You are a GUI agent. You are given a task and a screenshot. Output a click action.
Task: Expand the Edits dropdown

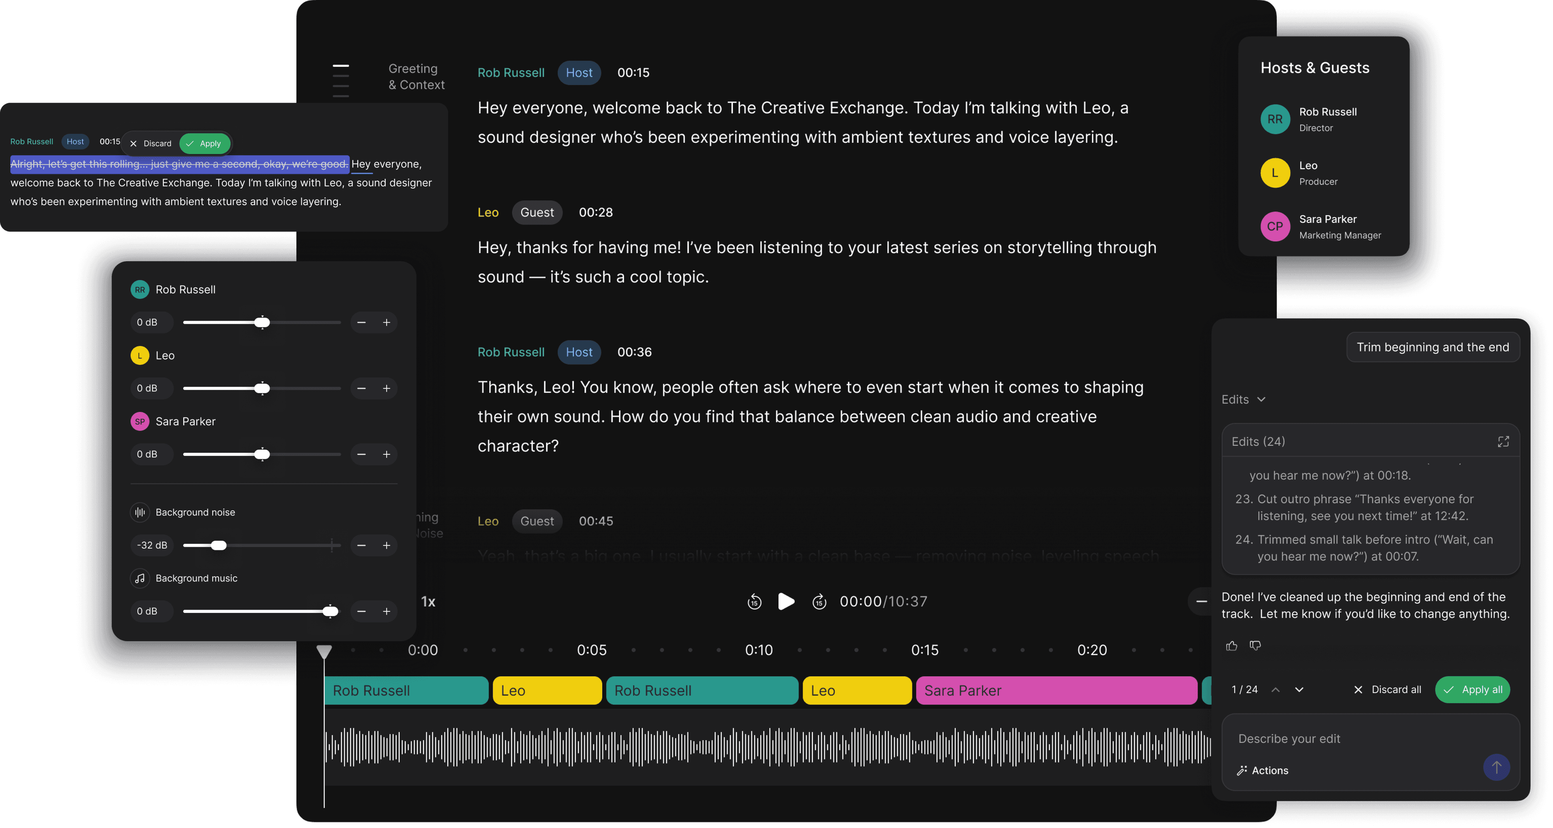pos(1243,399)
